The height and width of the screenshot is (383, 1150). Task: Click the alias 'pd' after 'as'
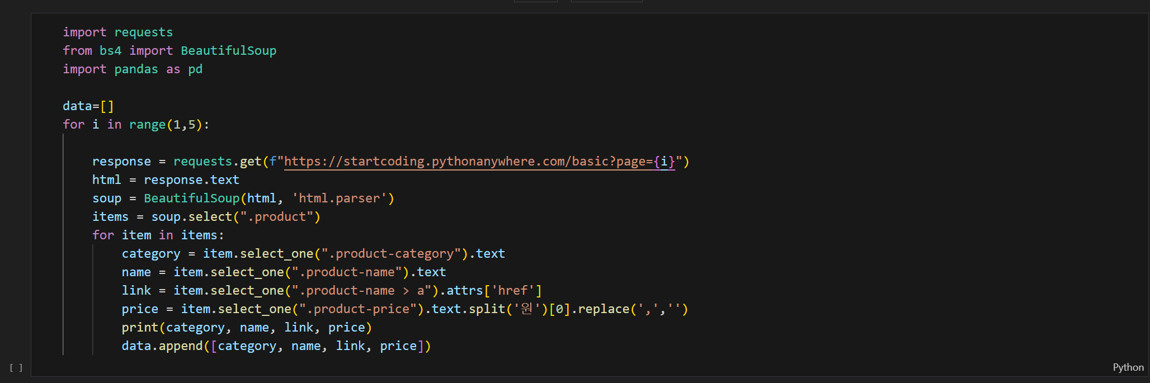pos(195,69)
